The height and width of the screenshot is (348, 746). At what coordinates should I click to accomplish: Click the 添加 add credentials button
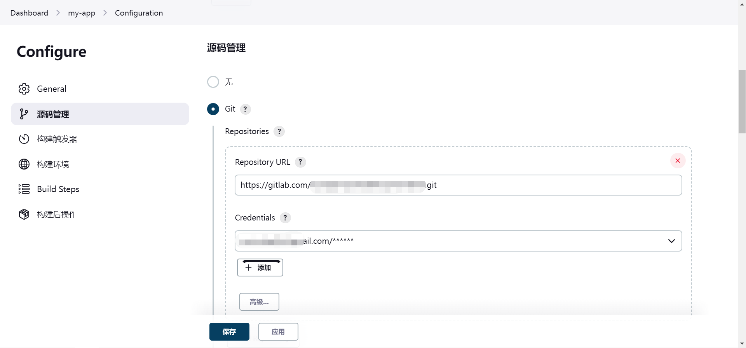pos(260,268)
